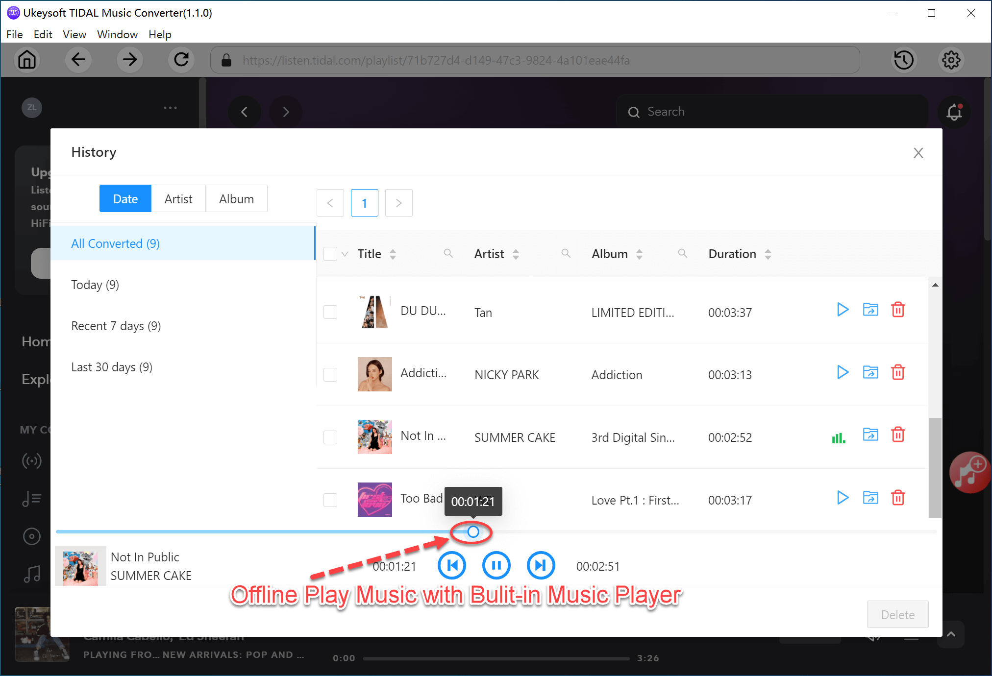Click the play icon for Too Bad

(842, 499)
